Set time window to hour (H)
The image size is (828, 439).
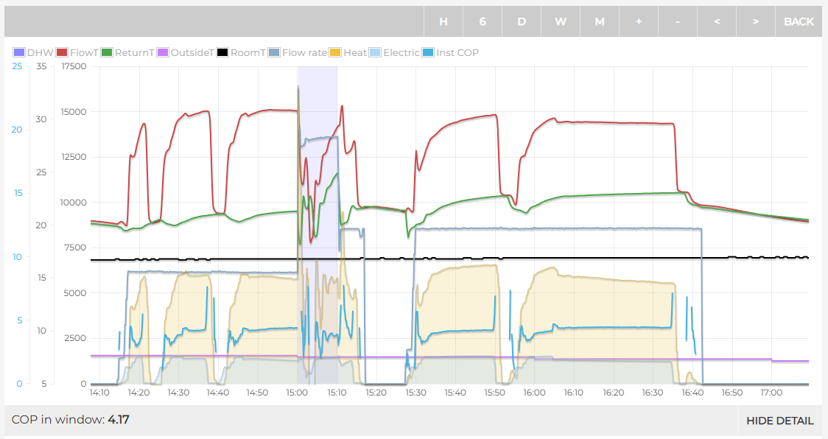tap(443, 21)
